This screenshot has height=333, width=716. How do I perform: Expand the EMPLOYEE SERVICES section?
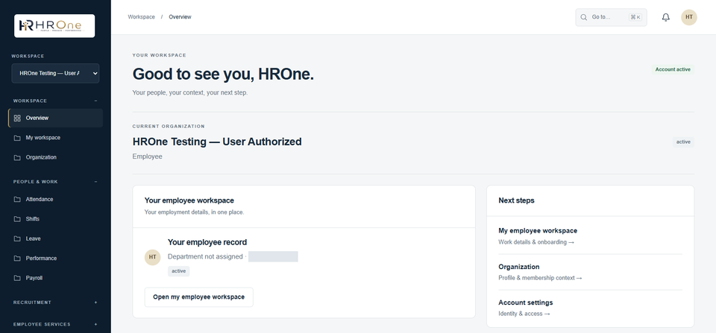click(x=95, y=324)
